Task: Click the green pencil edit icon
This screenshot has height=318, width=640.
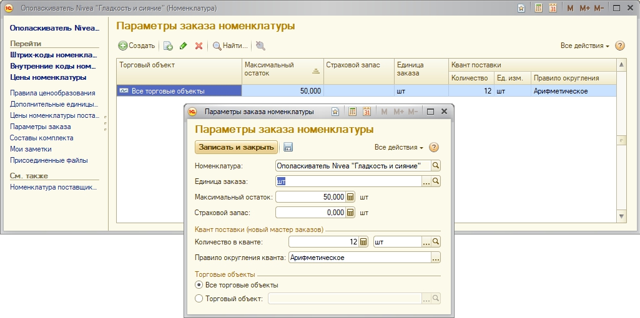Action: point(183,46)
